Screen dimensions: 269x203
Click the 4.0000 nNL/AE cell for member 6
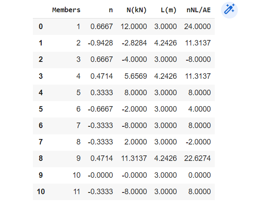click(200, 109)
